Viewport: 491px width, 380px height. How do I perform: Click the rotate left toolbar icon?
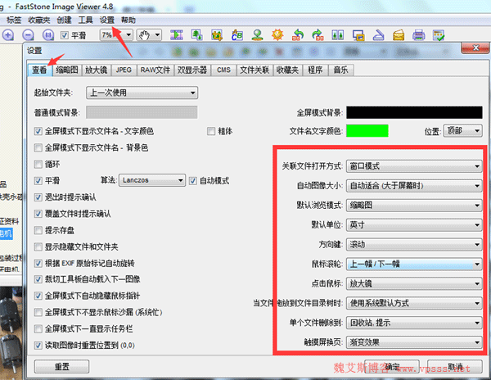[x=298, y=35]
